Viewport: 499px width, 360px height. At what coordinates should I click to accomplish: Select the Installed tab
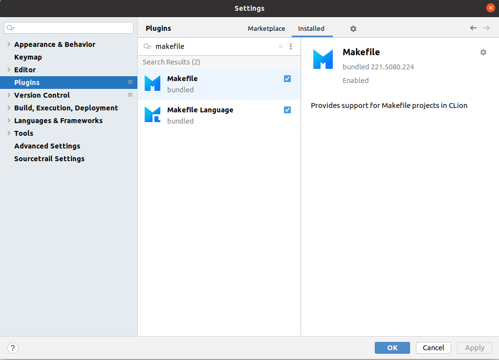(311, 29)
